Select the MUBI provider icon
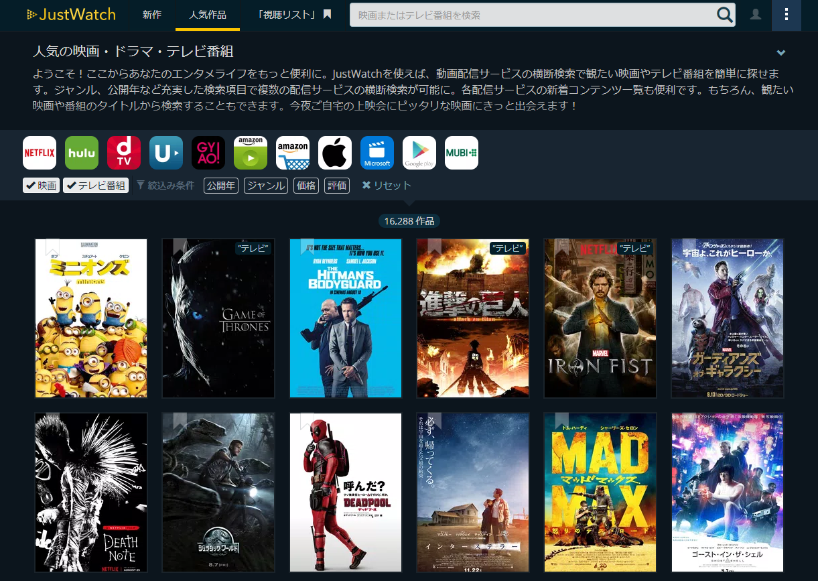This screenshot has width=818, height=581. point(462,153)
